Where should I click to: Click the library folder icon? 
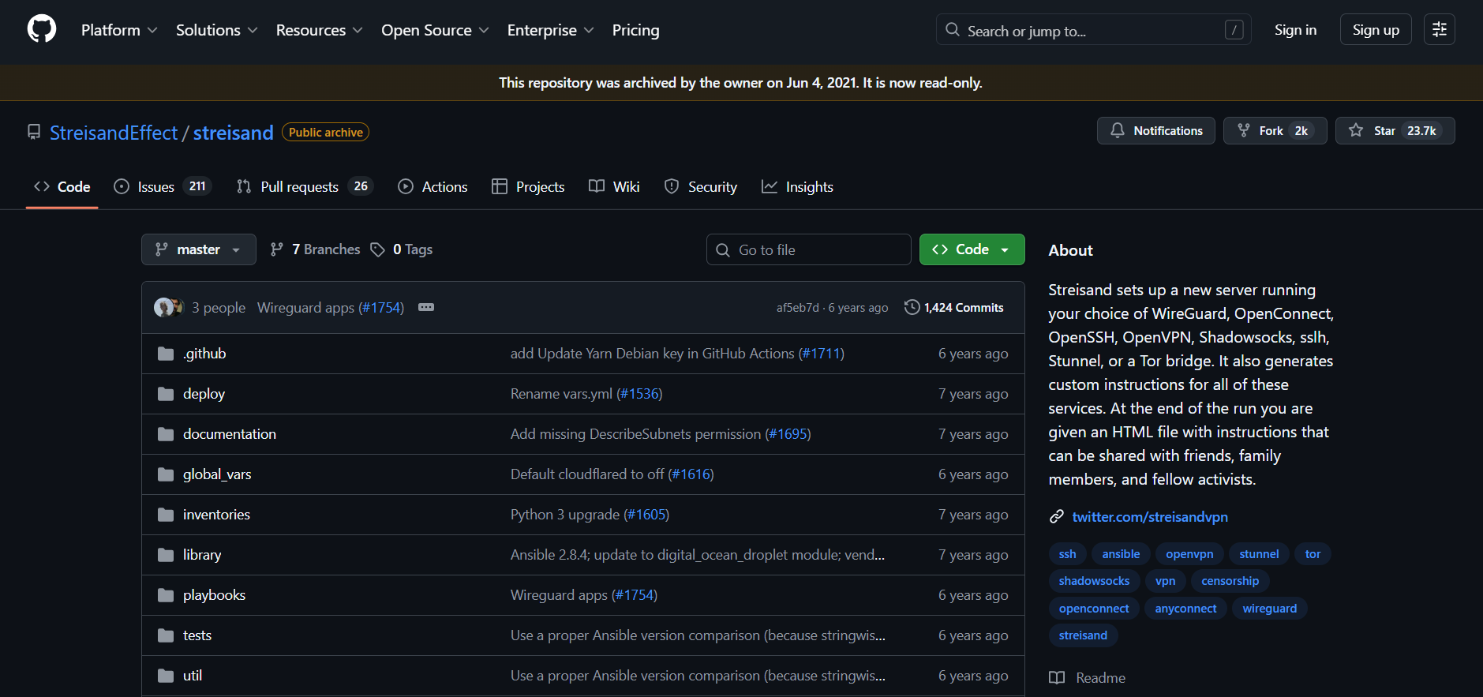[166, 555]
